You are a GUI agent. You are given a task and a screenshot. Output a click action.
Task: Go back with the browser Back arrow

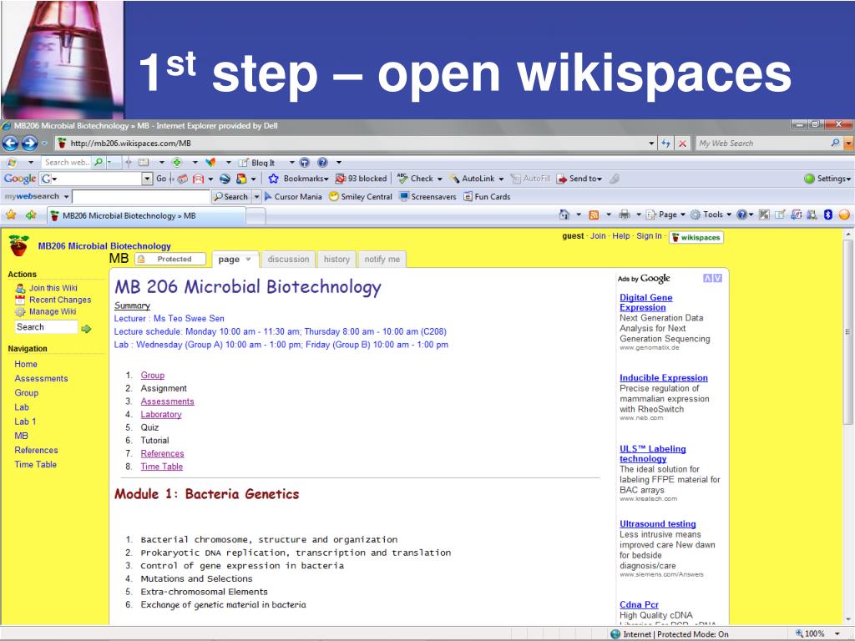coord(10,144)
